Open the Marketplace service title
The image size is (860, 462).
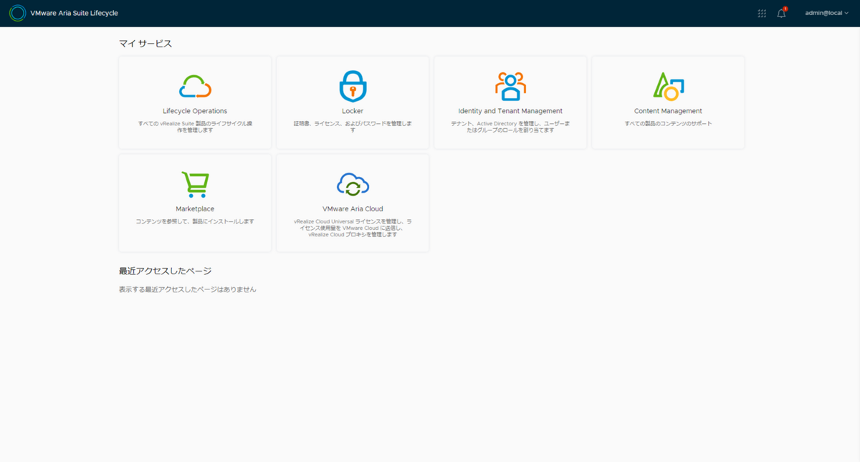(x=195, y=208)
